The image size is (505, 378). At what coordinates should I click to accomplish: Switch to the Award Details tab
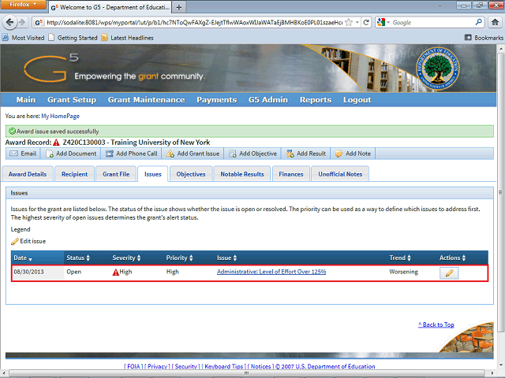click(x=28, y=174)
